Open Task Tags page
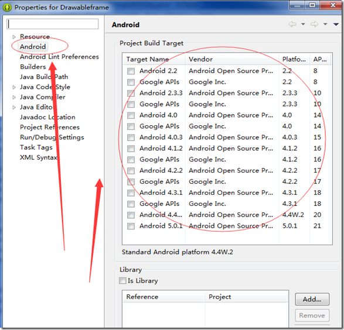 (36, 147)
